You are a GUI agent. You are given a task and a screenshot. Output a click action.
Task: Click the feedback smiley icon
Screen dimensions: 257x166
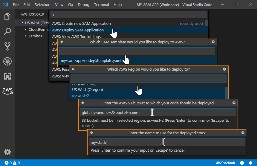pyautogui.click(x=242, y=163)
